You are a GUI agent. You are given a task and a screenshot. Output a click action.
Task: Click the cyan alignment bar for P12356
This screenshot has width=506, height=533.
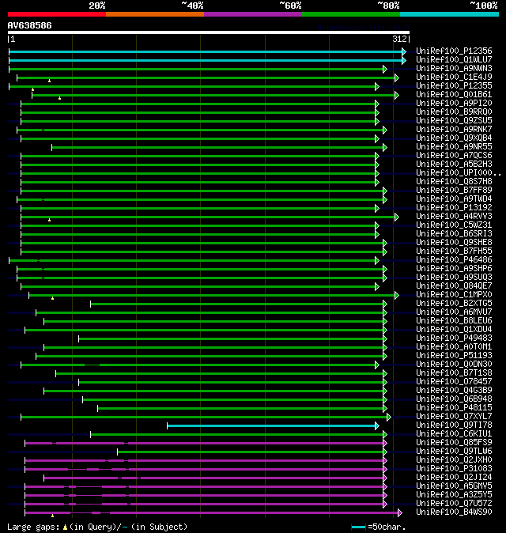click(206, 51)
